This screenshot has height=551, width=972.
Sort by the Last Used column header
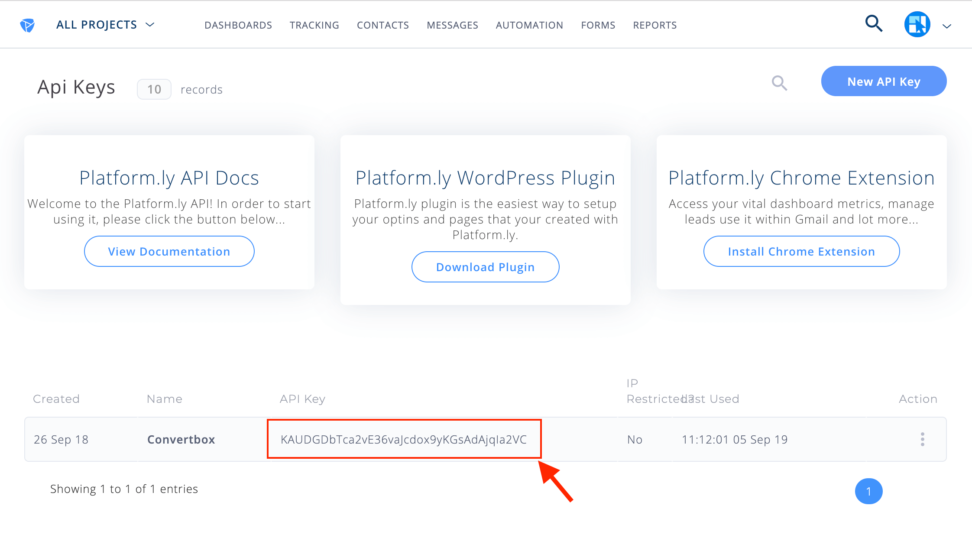pyautogui.click(x=710, y=399)
